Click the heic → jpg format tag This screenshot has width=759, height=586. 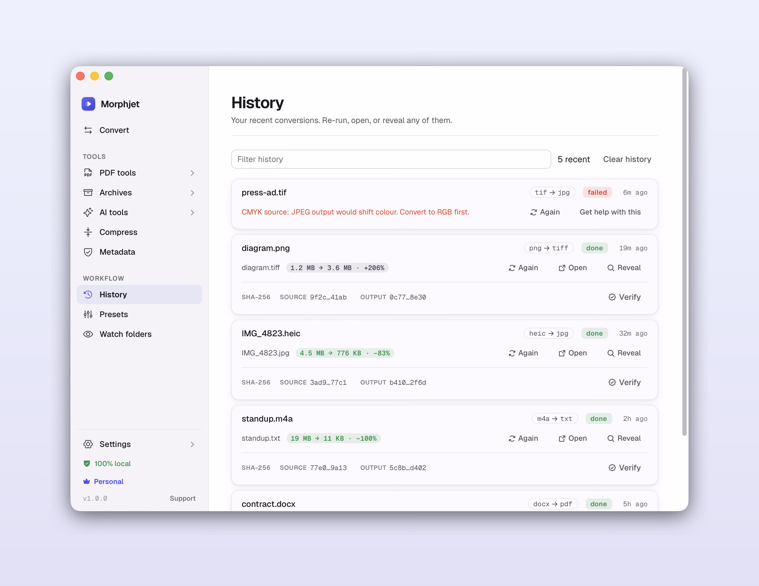pyautogui.click(x=549, y=333)
